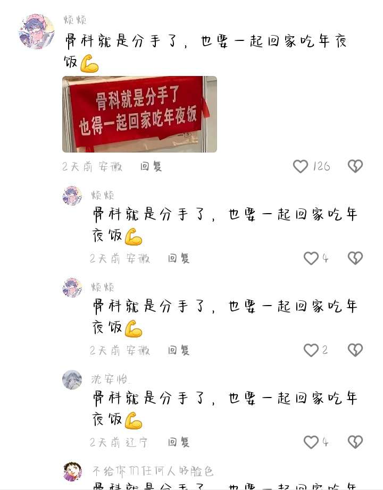Open 烦烦's large avatar on top comment
This screenshot has width=383, height=490.
(x=37, y=31)
